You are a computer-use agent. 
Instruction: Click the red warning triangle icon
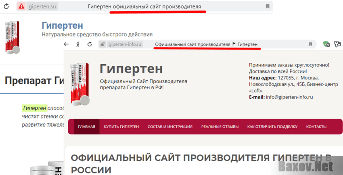tap(21, 6)
